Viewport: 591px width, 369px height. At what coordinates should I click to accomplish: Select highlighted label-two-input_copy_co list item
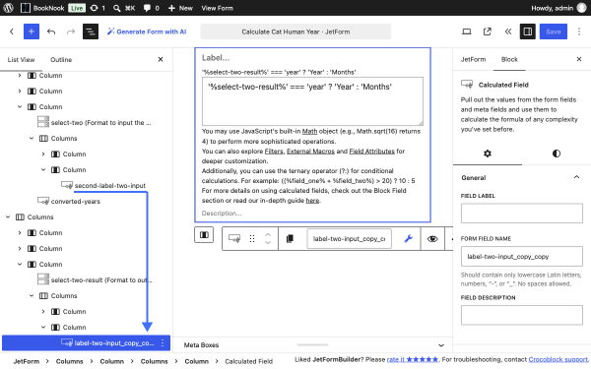pos(86,343)
